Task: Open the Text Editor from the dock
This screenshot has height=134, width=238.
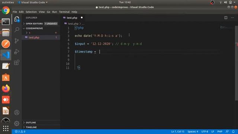Action: [x=6, y=66]
